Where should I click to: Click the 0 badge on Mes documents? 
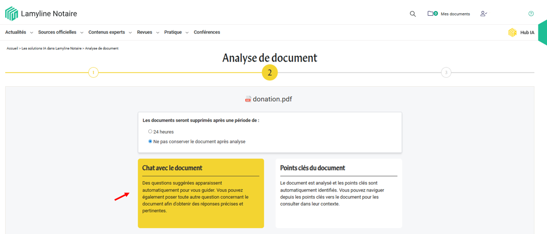pos(436,14)
